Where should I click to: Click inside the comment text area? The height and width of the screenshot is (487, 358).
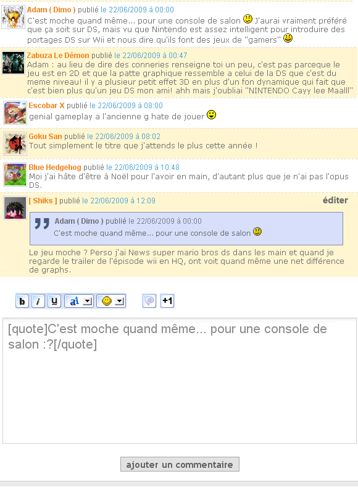[180, 381]
